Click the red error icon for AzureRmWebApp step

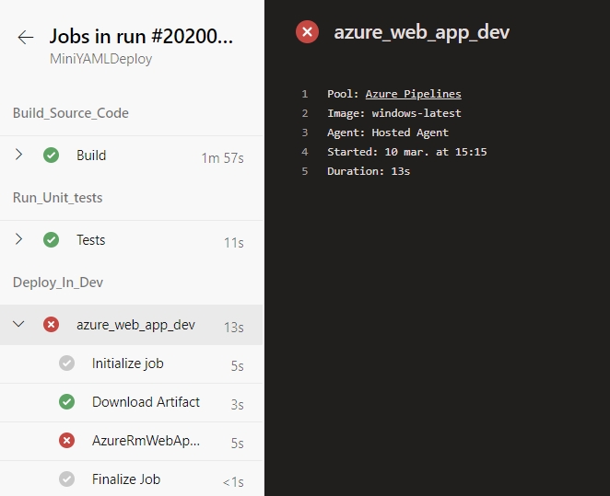click(66, 441)
